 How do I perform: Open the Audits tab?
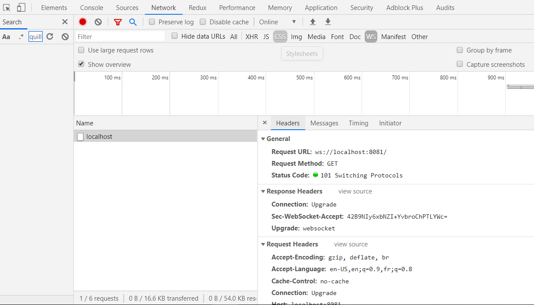445,7
